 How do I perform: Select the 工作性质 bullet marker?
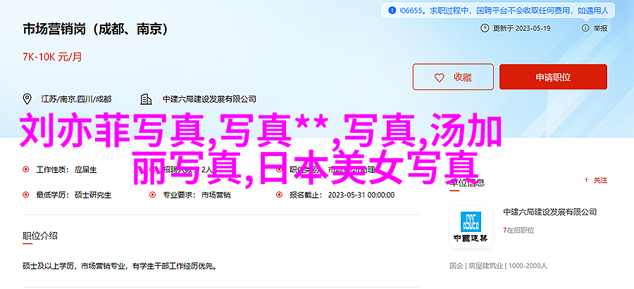(x=26, y=170)
